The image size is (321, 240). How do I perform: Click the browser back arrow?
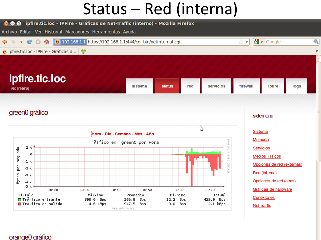[5, 42]
